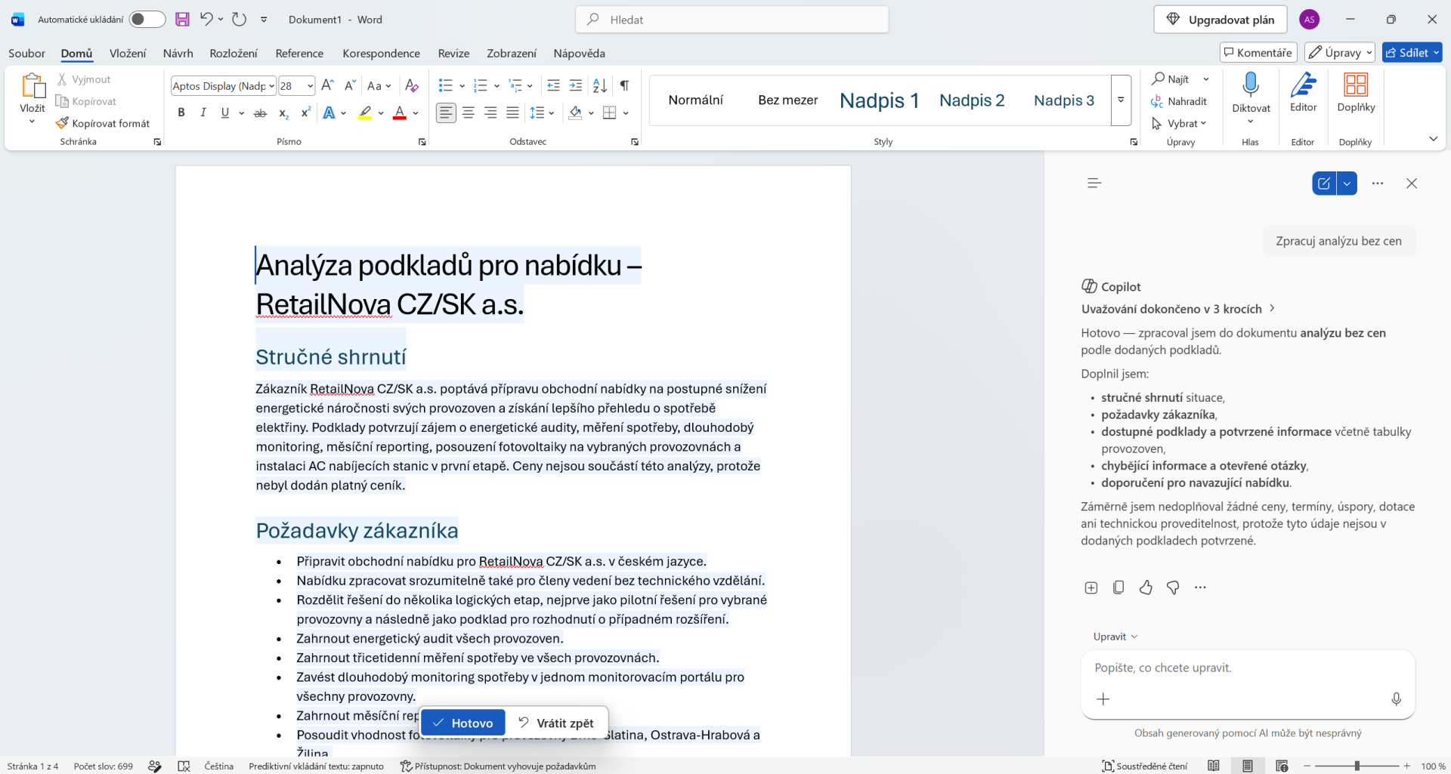Open the Soubor menu
Screen dimensions: 1451x774
click(x=26, y=53)
